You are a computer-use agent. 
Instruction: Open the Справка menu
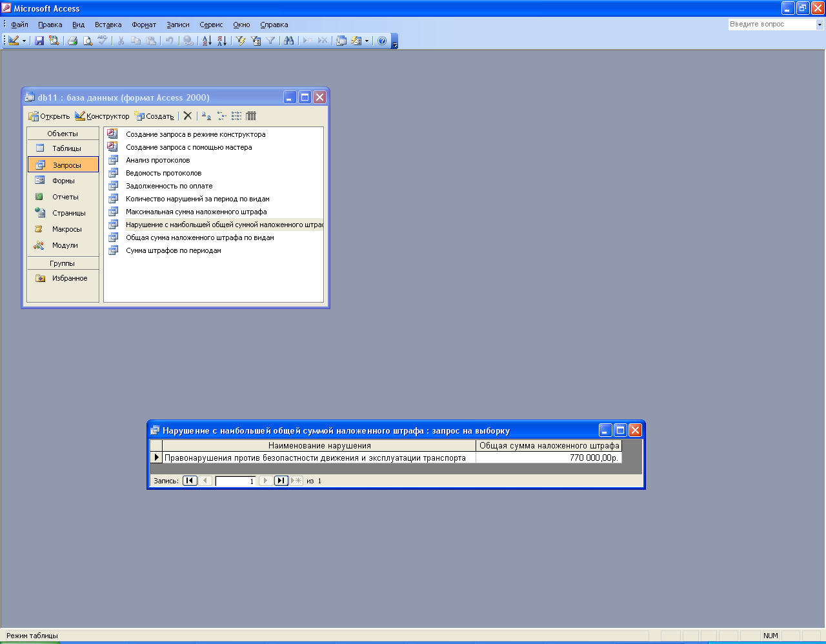tap(274, 25)
